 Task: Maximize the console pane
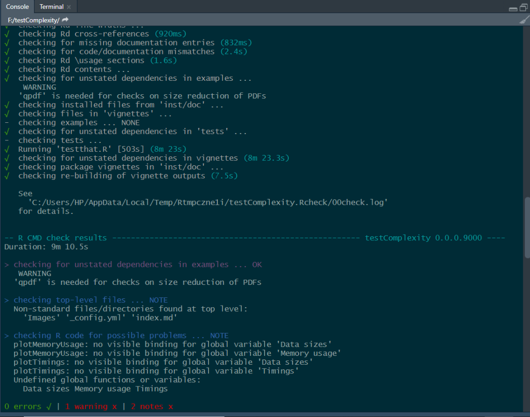(x=524, y=7)
